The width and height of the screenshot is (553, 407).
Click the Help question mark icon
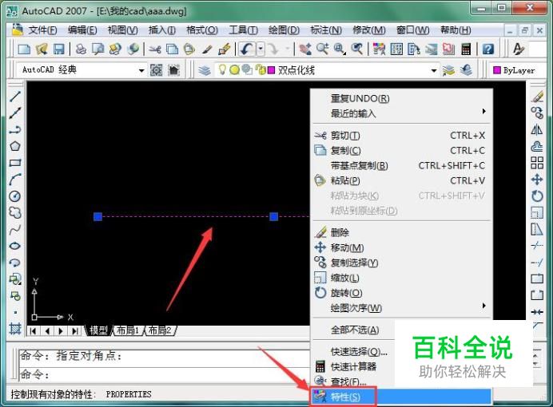[487, 49]
